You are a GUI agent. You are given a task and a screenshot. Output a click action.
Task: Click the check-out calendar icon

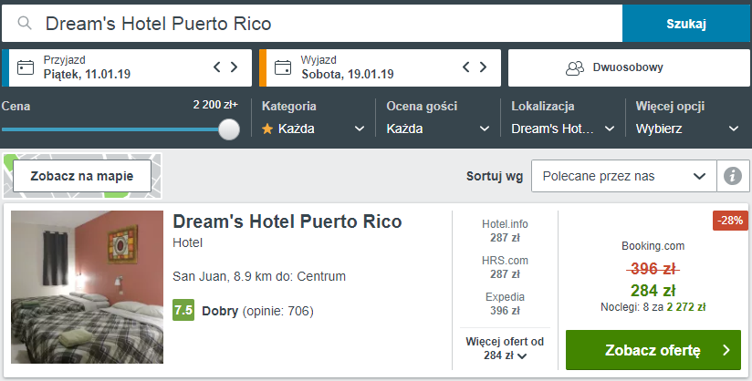[x=283, y=67]
